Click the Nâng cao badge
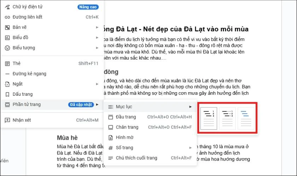This screenshot has width=297, height=176. [x=88, y=7]
